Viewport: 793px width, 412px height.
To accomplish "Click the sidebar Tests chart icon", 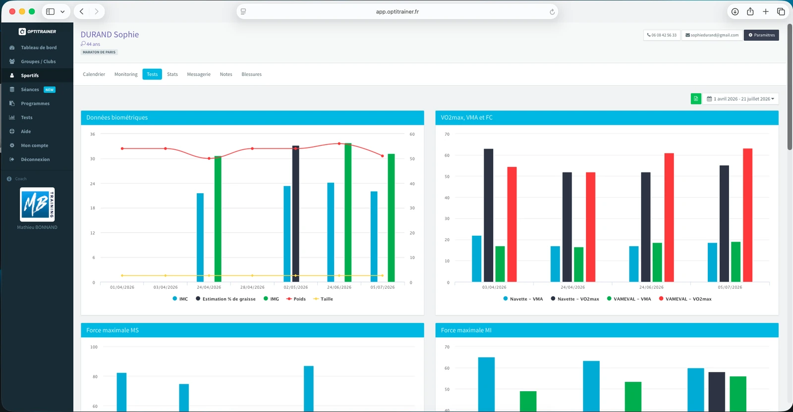I will (x=12, y=117).
